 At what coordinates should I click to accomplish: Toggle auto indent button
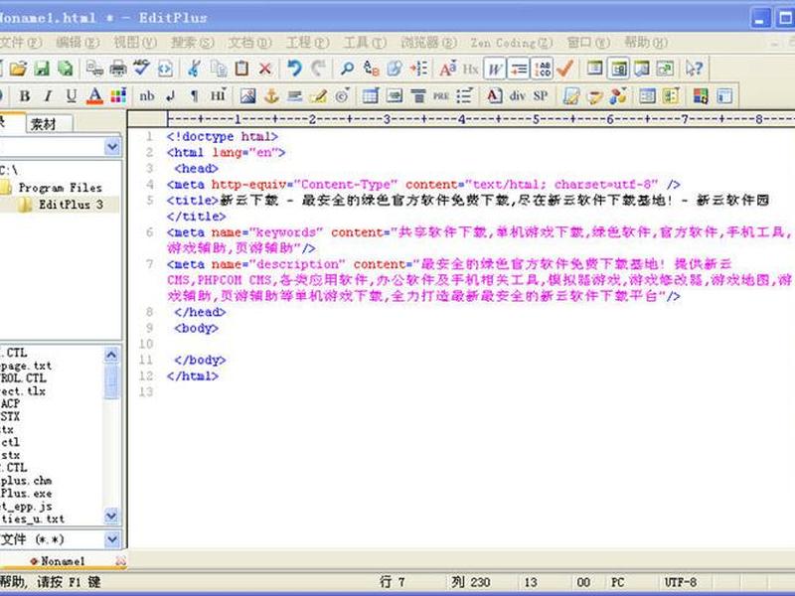pyautogui.click(x=518, y=69)
